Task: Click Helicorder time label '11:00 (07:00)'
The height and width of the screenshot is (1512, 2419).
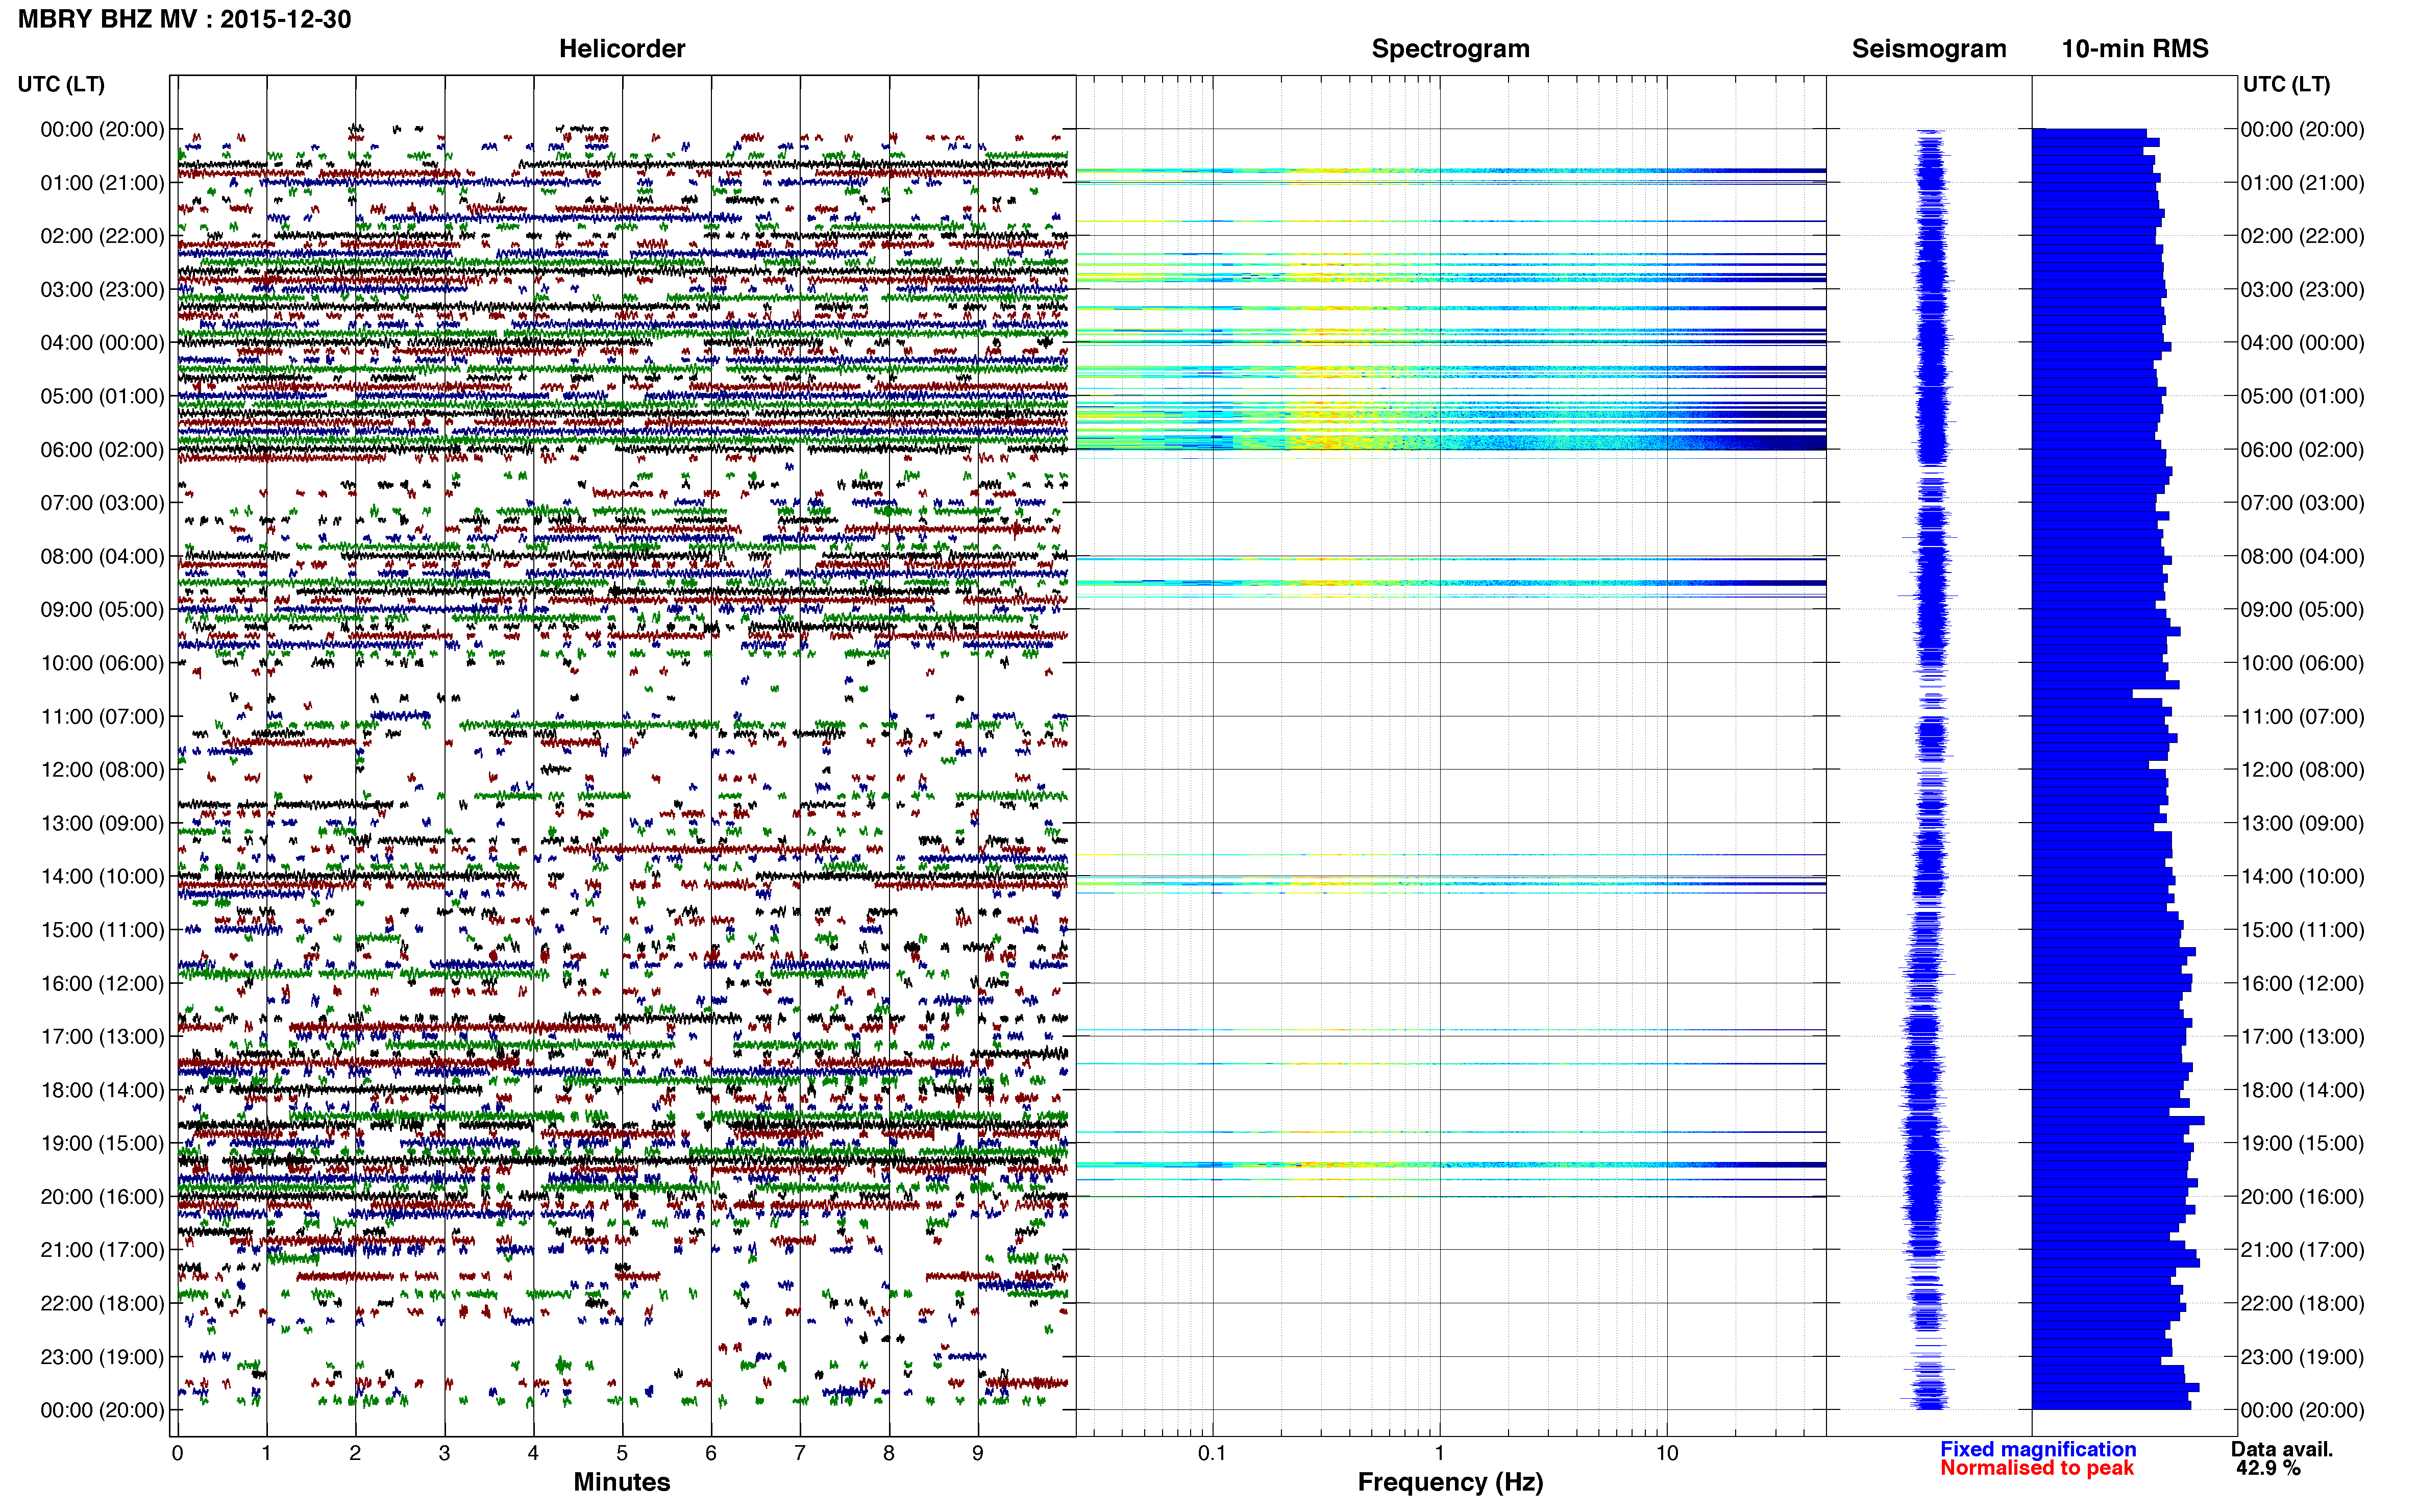Action: pyautogui.click(x=102, y=716)
